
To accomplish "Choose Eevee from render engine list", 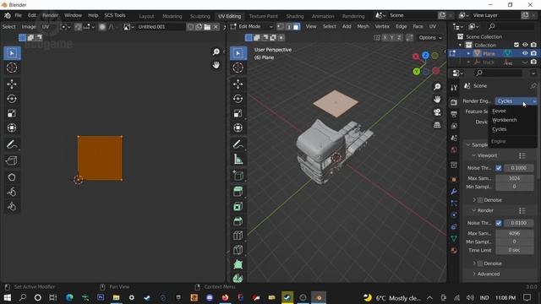I will [x=499, y=111].
